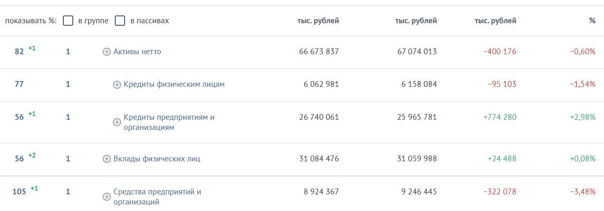The height and width of the screenshot is (211, 604).
Task: Expand Кредиты физическим лицам with its plus icon
Action: [x=117, y=85]
